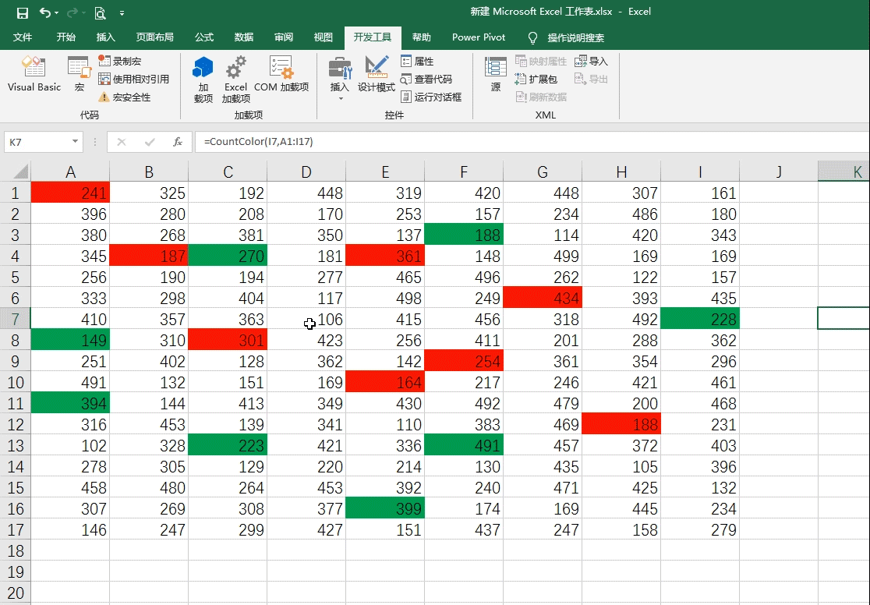870x605 pixels.
Task: Select red cell A1 with 241
Action: click(x=70, y=193)
